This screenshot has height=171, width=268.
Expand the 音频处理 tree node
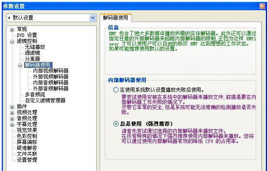point(12,119)
